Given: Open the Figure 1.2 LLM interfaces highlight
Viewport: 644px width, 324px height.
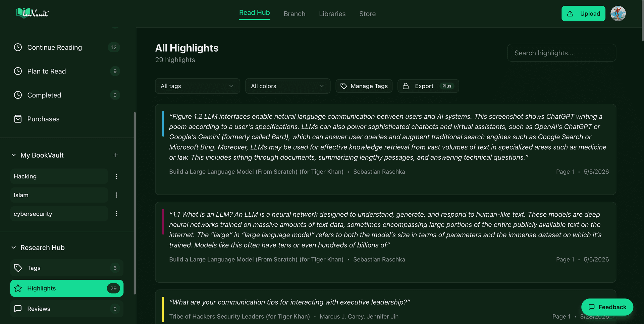Looking at the screenshot, I should pos(385,149).
